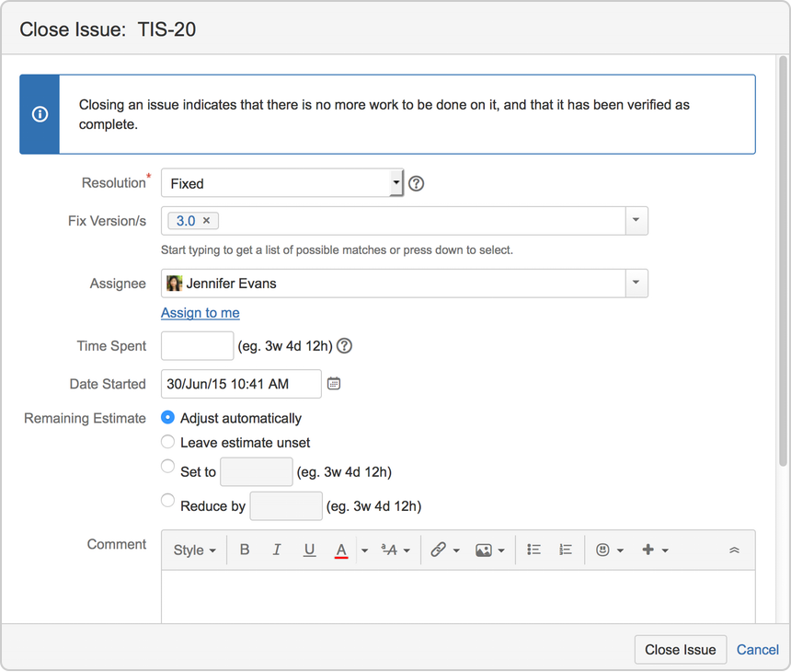791x672 pixels.
Task: Open link options dropdown arrow
Action: 456,550
